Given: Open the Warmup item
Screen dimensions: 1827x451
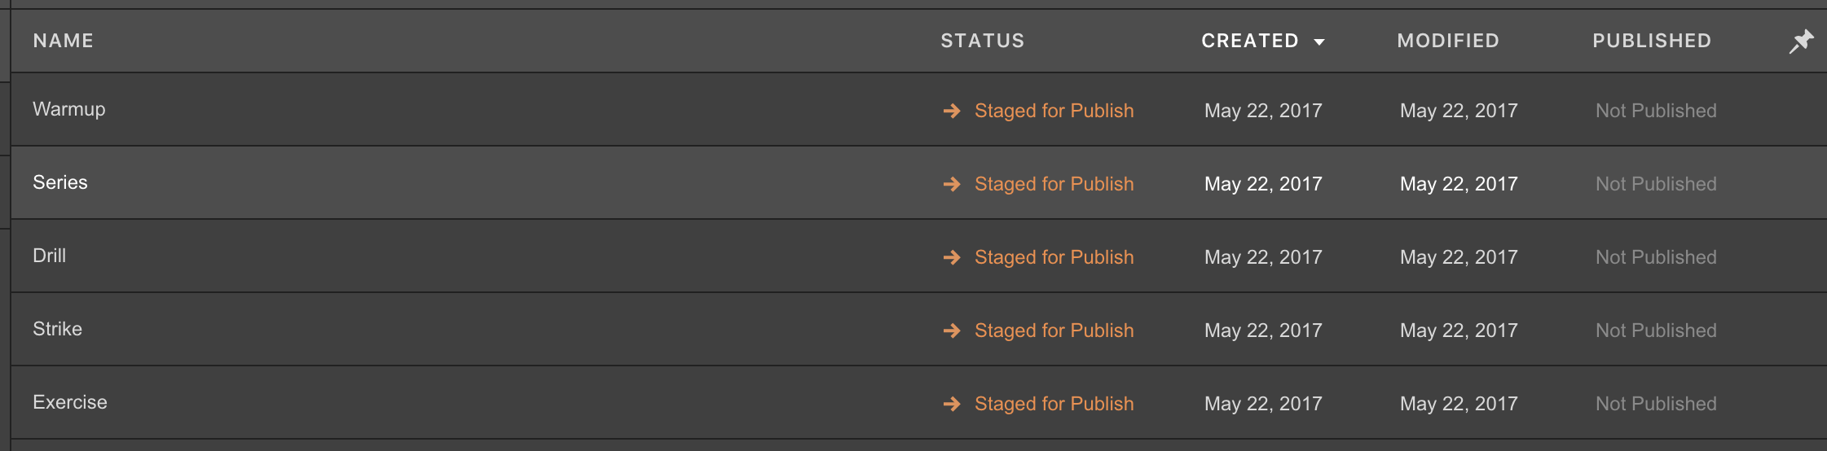Looking at the screenshot, I should [x=69, y=109].
